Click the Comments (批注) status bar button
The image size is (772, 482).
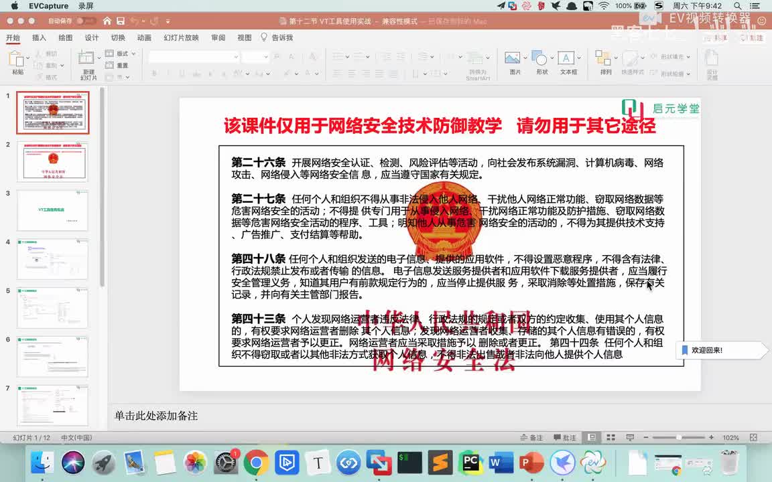(x=565, y=437)
